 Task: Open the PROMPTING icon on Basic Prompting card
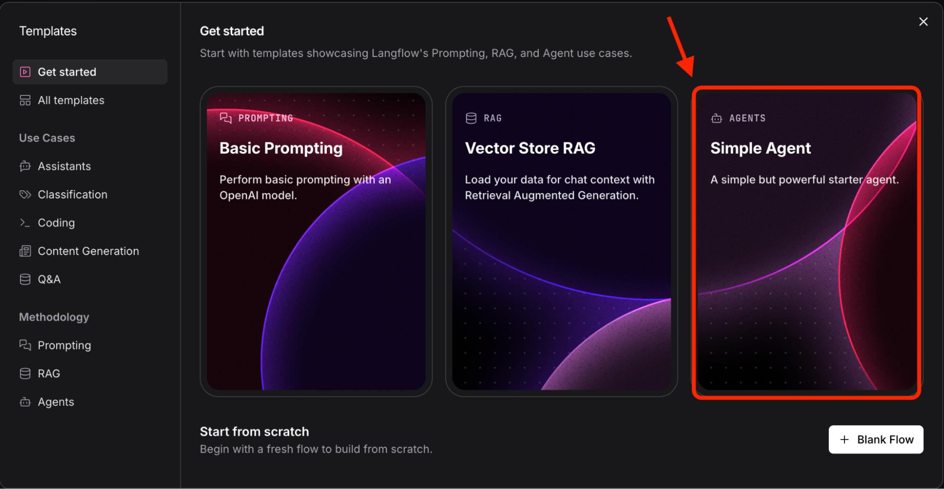226,118
